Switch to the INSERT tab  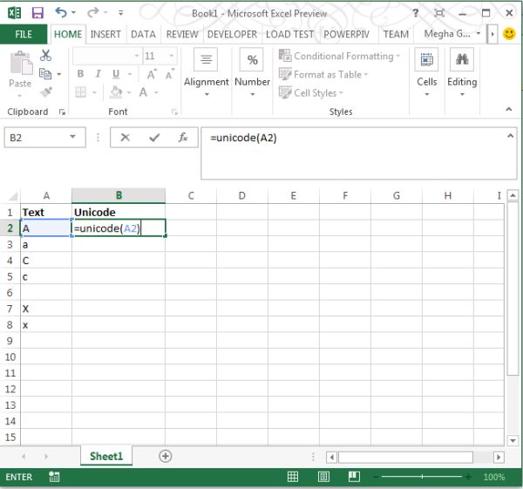click(x=105, y=34)
